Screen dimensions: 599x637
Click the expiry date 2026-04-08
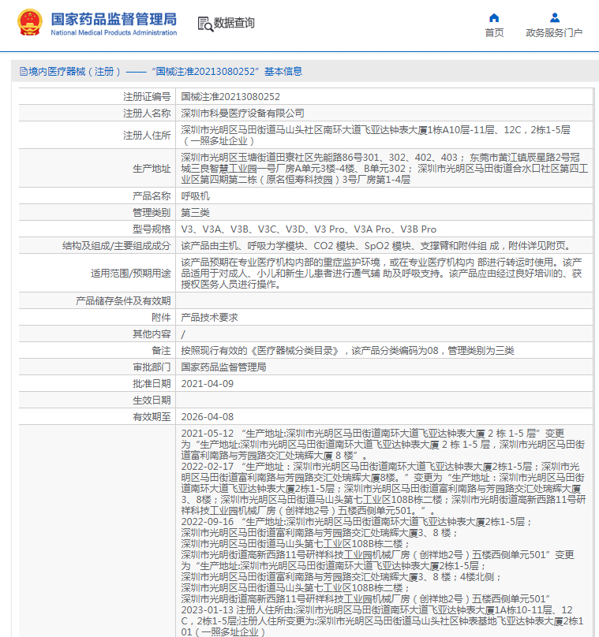[x=208, y=416]
